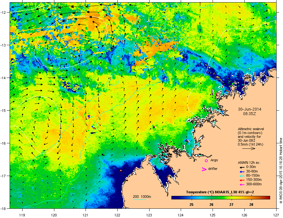Click the latitude axis label -16
This screenshot has width=283, height=218.
pyautogui.click(x=3, y=143)
